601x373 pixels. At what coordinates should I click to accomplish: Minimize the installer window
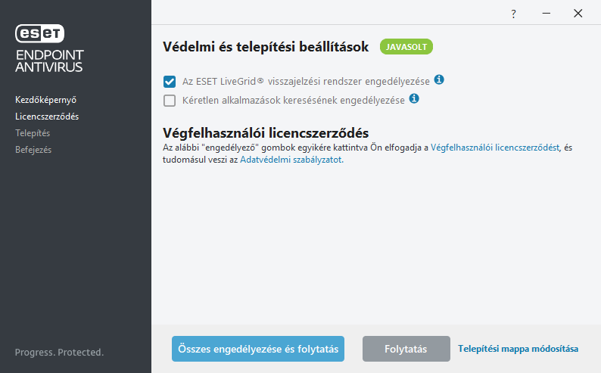(x=547, y=14)
